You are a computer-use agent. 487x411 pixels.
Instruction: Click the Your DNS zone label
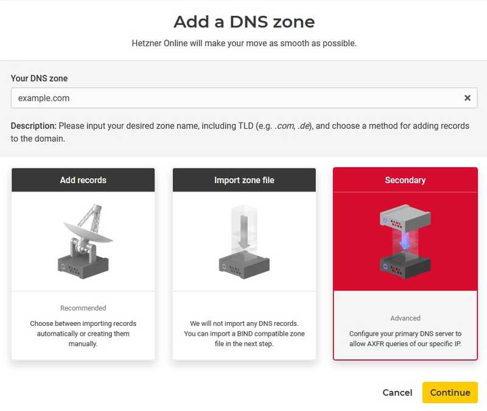[39, 78]
